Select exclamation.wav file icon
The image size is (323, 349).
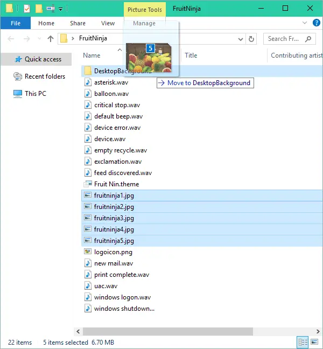click(x=88, y=162)
